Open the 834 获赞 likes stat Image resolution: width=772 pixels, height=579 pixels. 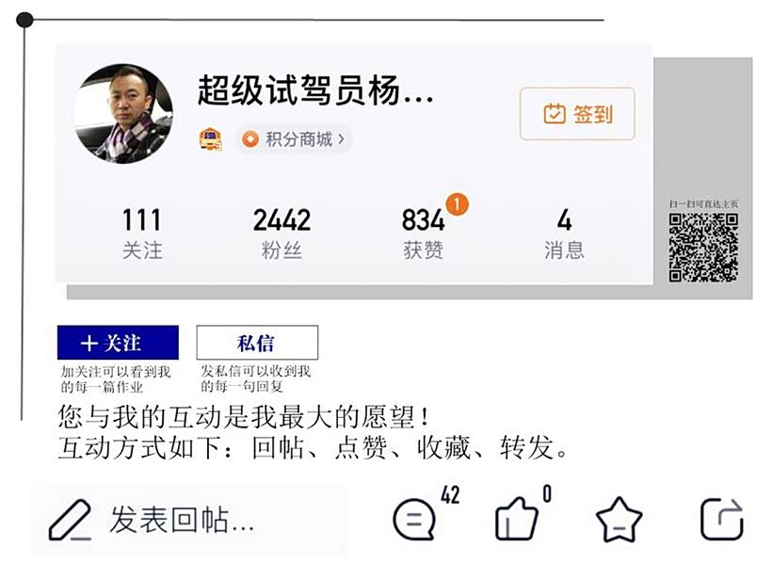(424, 233)
